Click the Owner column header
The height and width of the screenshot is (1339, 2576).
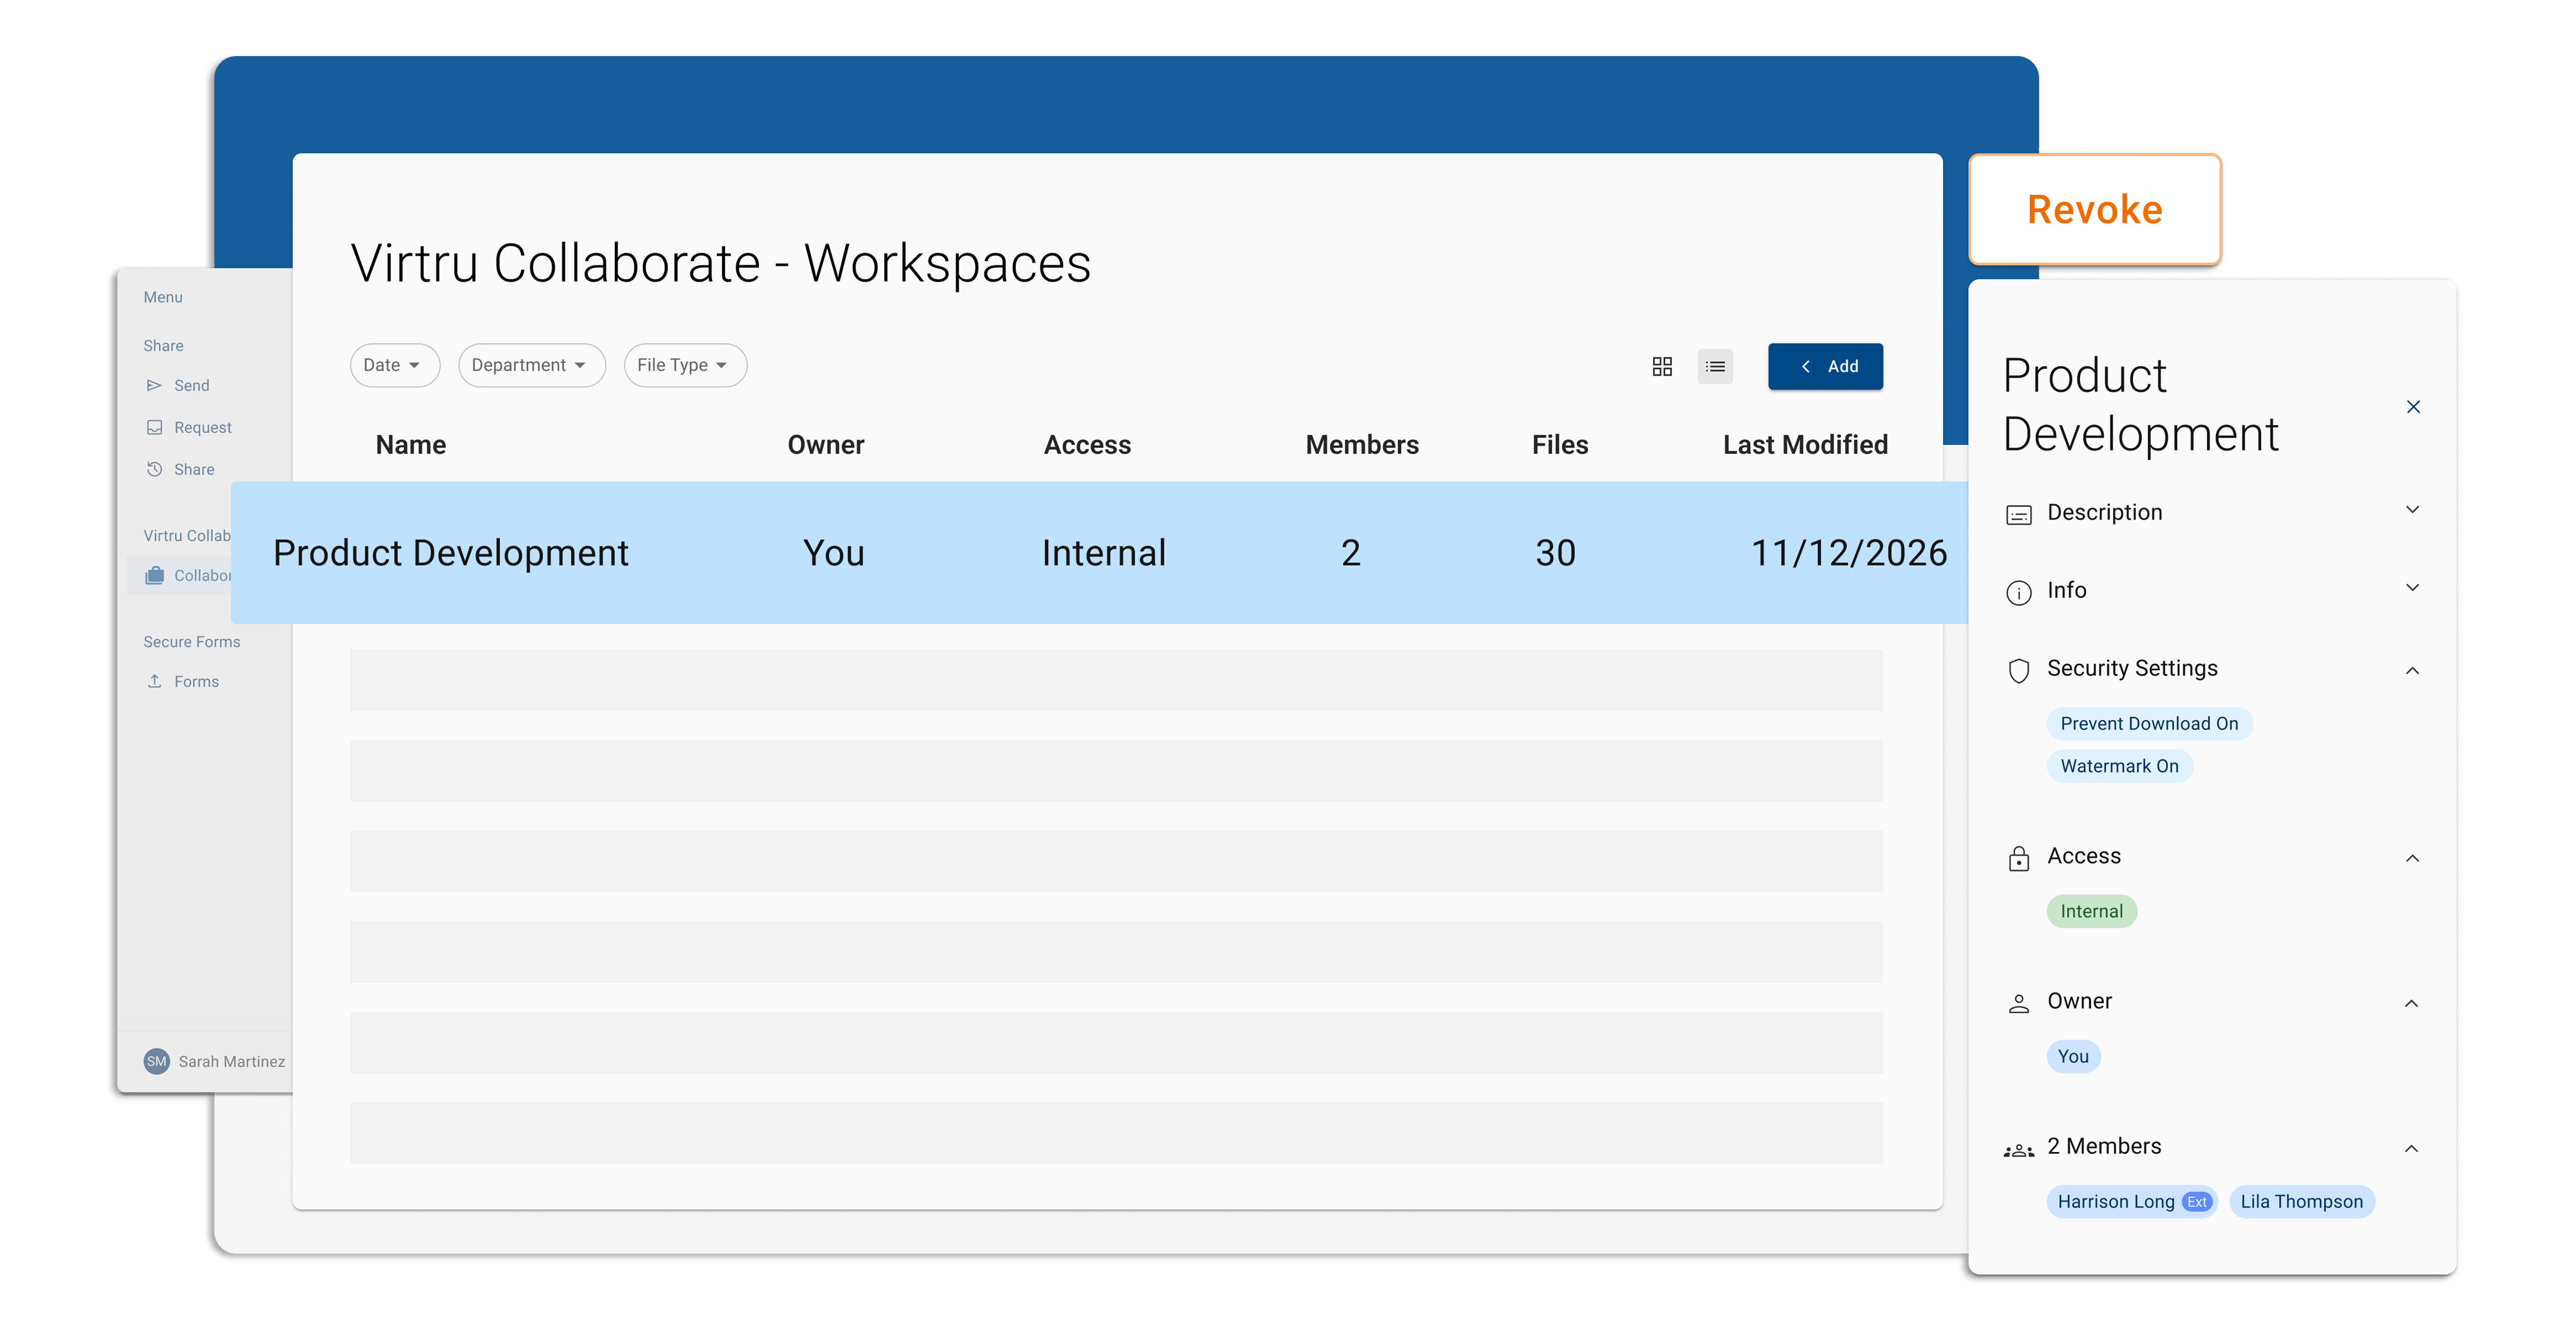click(x=826, y=444)
